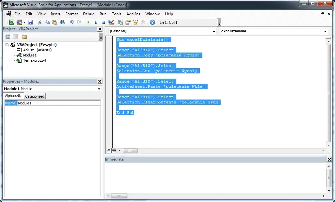Open the General declarations dropdown
The height and width of the screenshot is (202, 335).
coord(214,31)
